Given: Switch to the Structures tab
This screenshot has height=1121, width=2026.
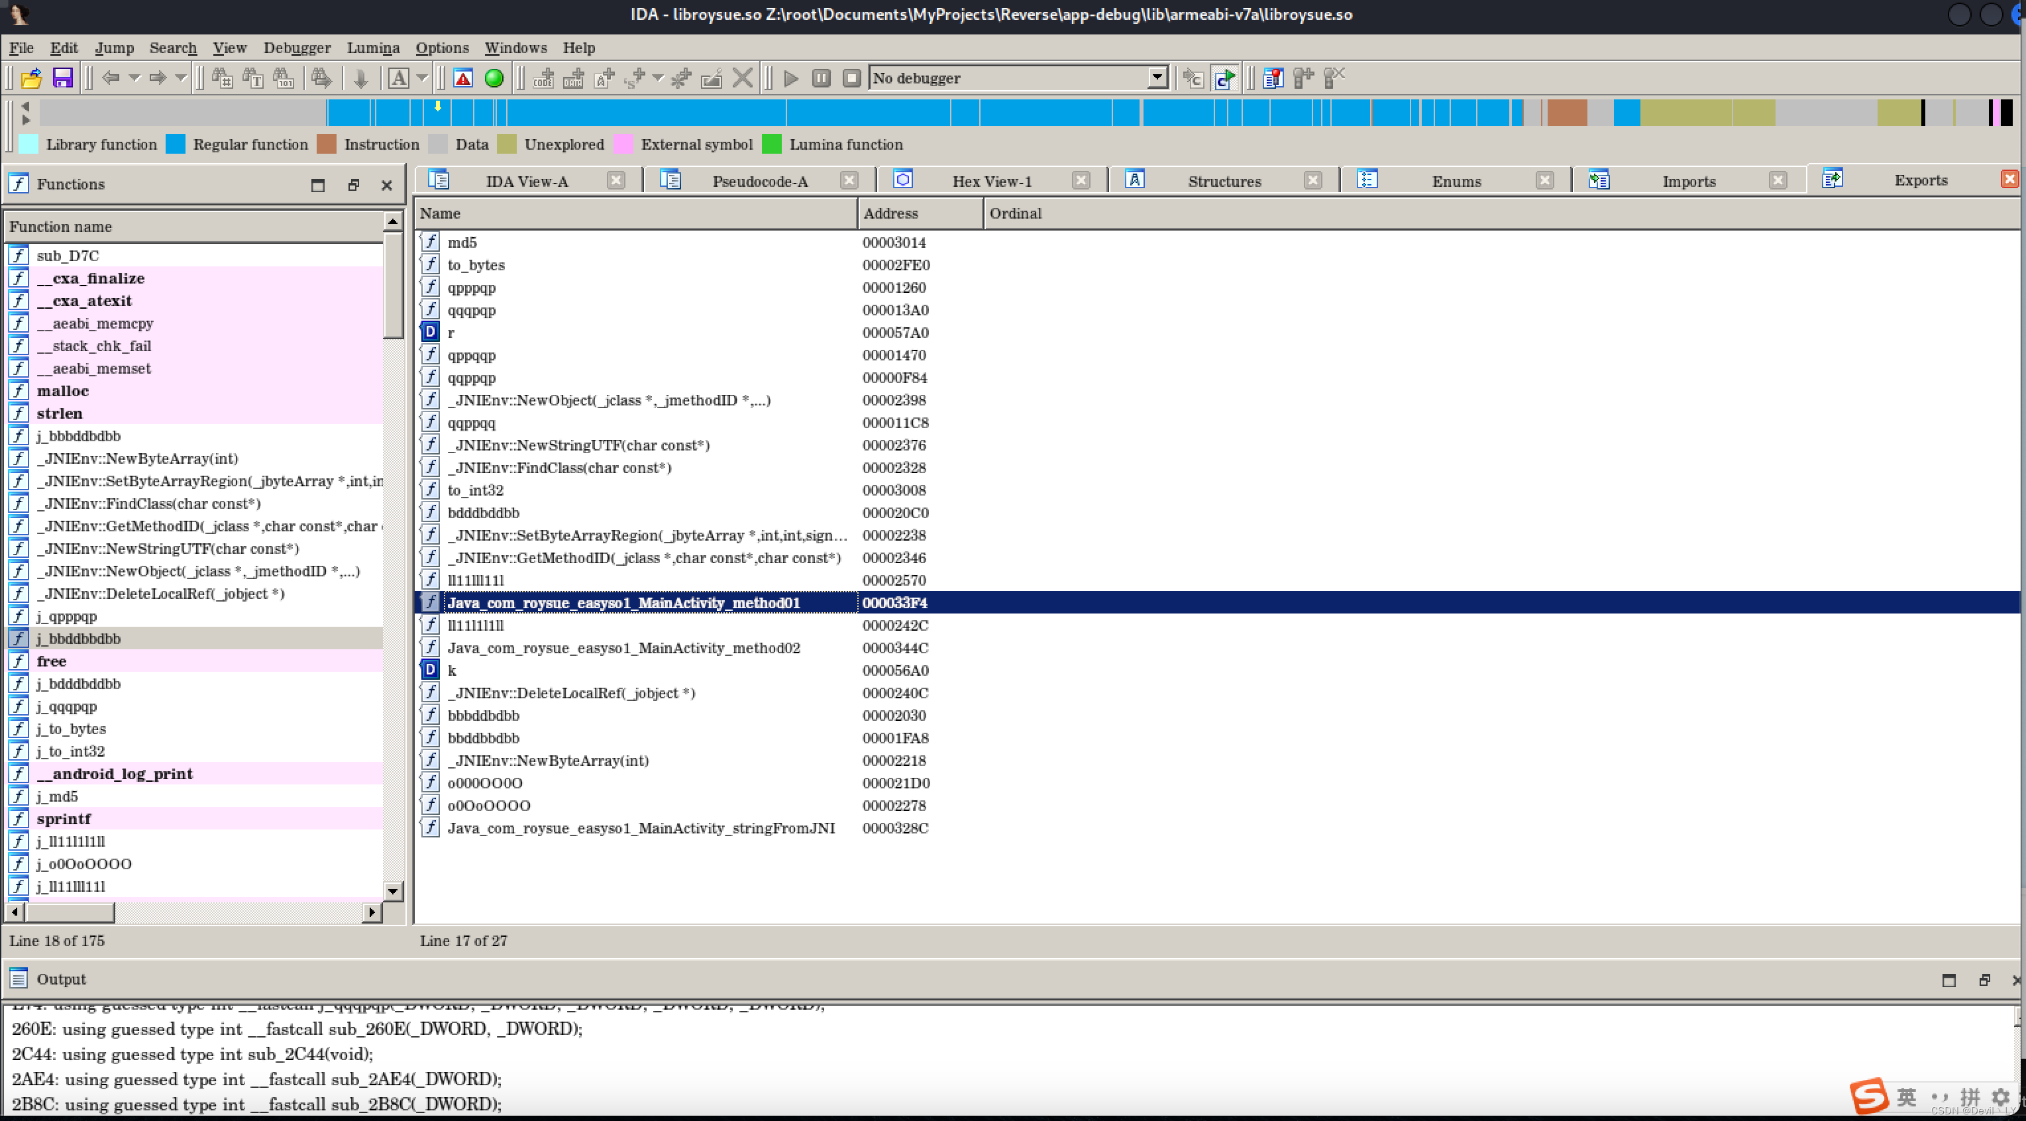Looking at the screenshot, I should pos(1224,181).
